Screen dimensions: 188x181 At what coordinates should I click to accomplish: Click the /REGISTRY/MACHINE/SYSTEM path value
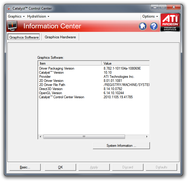pos(127,85)
